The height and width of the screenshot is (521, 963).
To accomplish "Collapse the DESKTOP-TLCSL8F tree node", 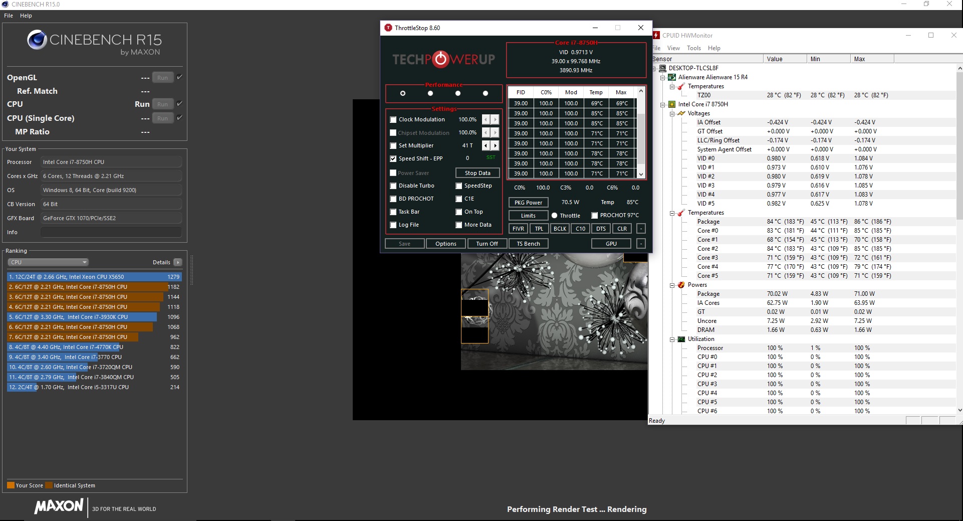I will (x=654, y=68).
